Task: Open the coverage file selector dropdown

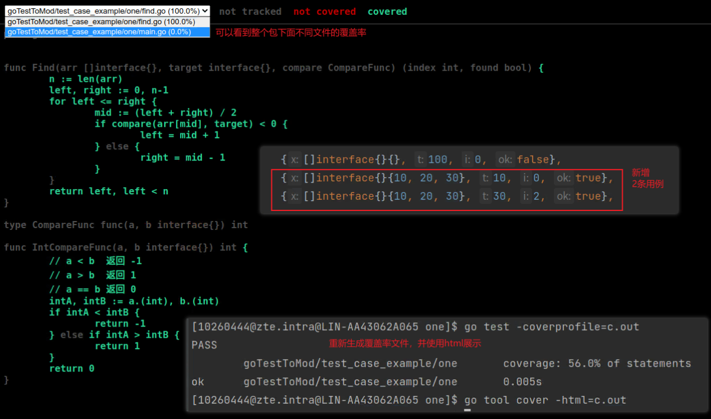Action: coord(107,11)
